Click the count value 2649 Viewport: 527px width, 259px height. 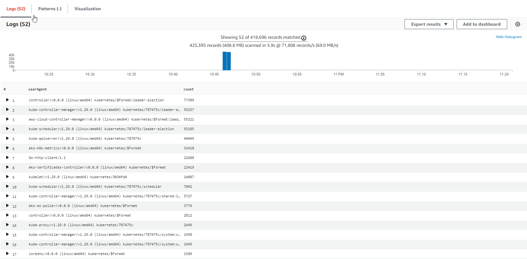tap(188, 225)
